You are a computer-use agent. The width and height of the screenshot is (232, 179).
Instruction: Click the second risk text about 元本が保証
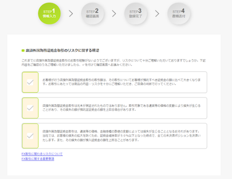[121, 108]
